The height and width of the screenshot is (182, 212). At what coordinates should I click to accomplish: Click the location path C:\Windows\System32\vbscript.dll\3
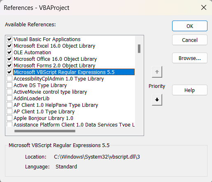coord(97,157)
